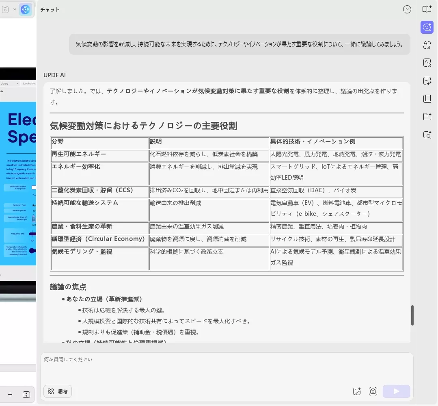Click the screenshot capture icon by the send button
The width and height of the screenshot is (438, 406).
pyautogui.click(x=373, y=391)
